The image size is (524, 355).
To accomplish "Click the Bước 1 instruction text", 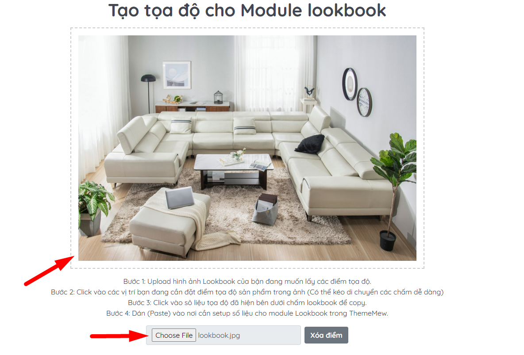I will tap(247, 282).
